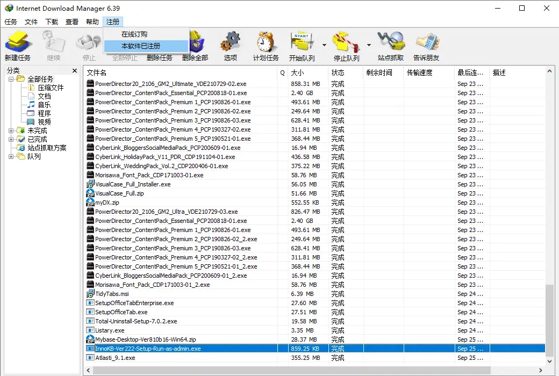
Task: Click the checkmark folder icon for 已完成
Action: click(x=21, y=139)
